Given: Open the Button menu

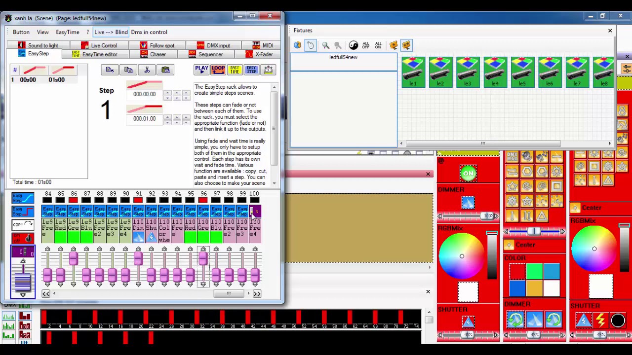Looking at the screenshot, I should (21, 32).
